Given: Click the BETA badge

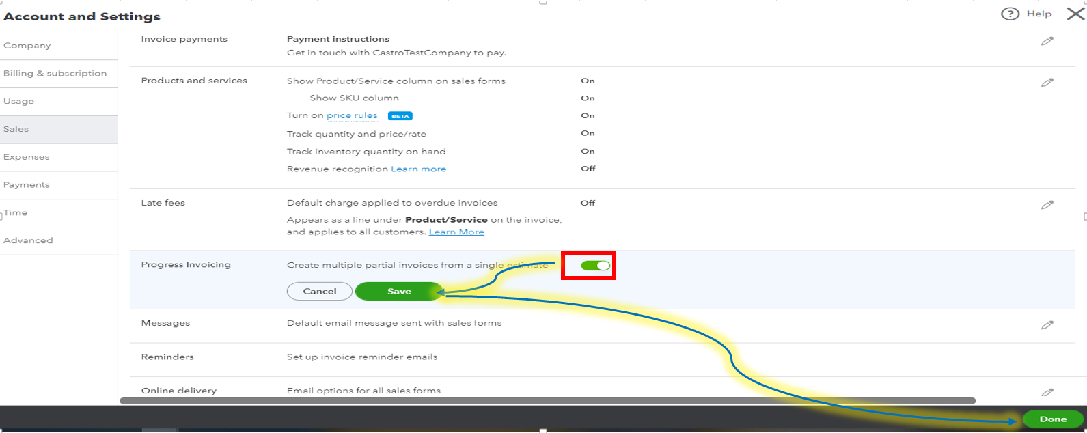Looking at the screenshot, I should click(x=400, y=116).
